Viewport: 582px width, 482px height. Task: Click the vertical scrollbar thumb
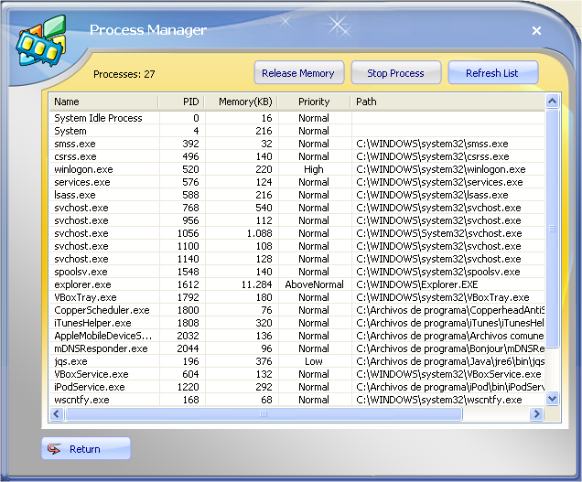(553, 229)
